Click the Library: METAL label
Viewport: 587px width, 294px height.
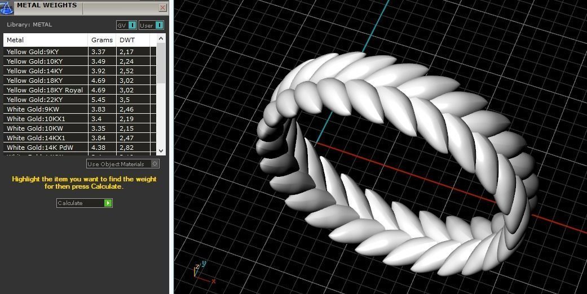point(29,25)
